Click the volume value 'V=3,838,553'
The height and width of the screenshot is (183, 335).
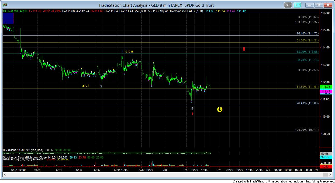[143, 11]
